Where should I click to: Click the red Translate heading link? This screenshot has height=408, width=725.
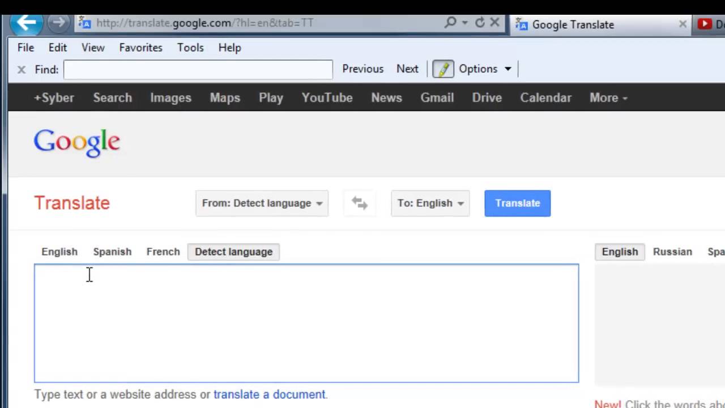point(72,203)
